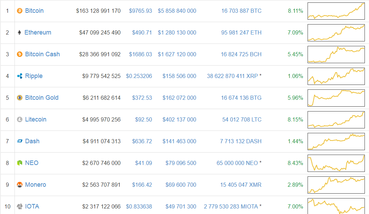Click Ethereum price $490.71

142,32
